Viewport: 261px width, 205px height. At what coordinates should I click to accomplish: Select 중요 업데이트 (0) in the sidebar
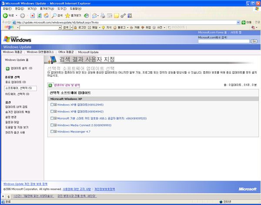coord(16,82)
